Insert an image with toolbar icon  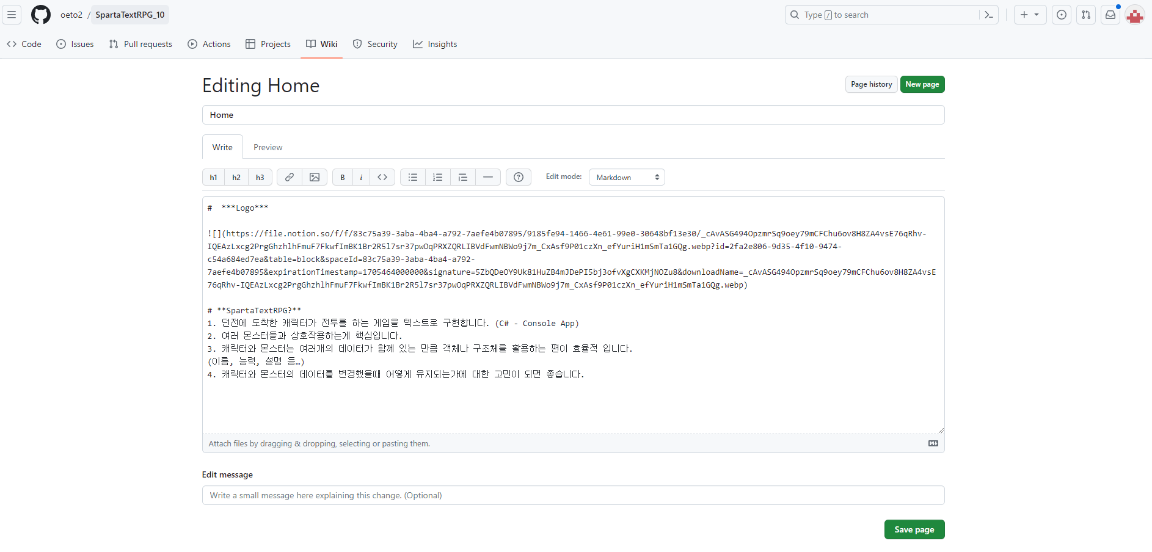[315, 177]
